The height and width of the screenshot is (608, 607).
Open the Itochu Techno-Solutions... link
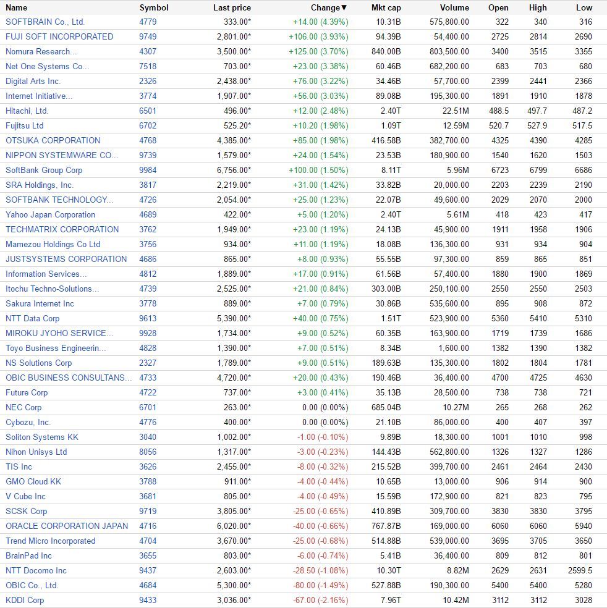coord(53,289)
